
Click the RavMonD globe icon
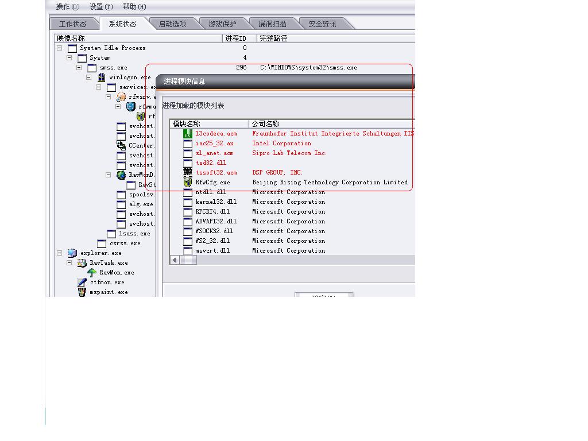click(121, 175)
